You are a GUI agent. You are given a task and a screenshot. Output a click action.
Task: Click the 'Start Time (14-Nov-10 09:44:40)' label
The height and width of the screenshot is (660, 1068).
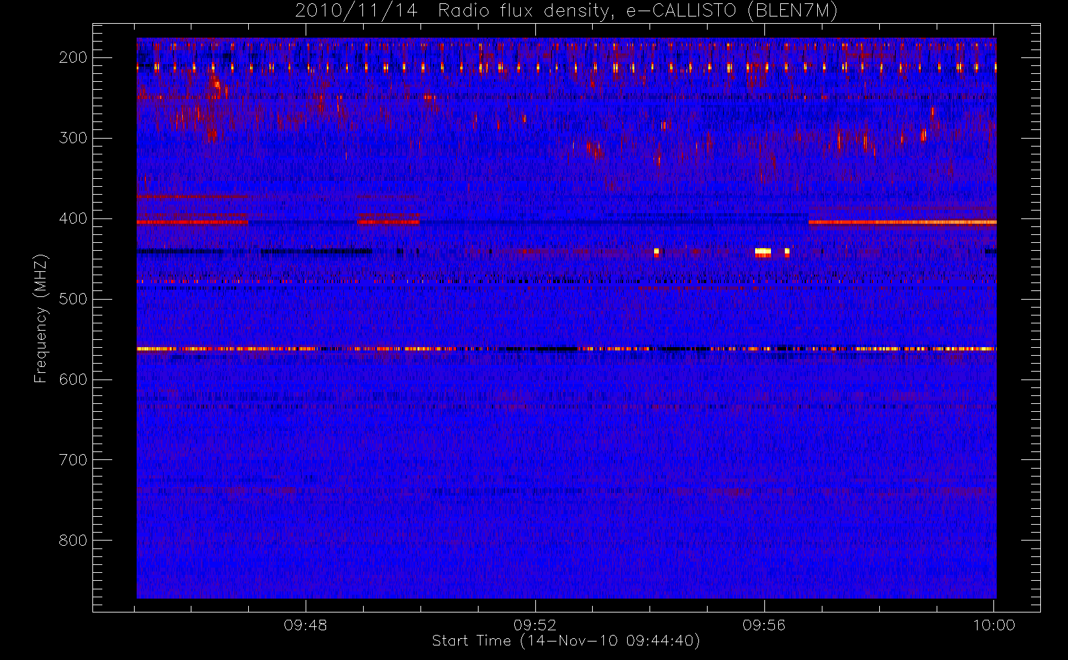(566, 641)
